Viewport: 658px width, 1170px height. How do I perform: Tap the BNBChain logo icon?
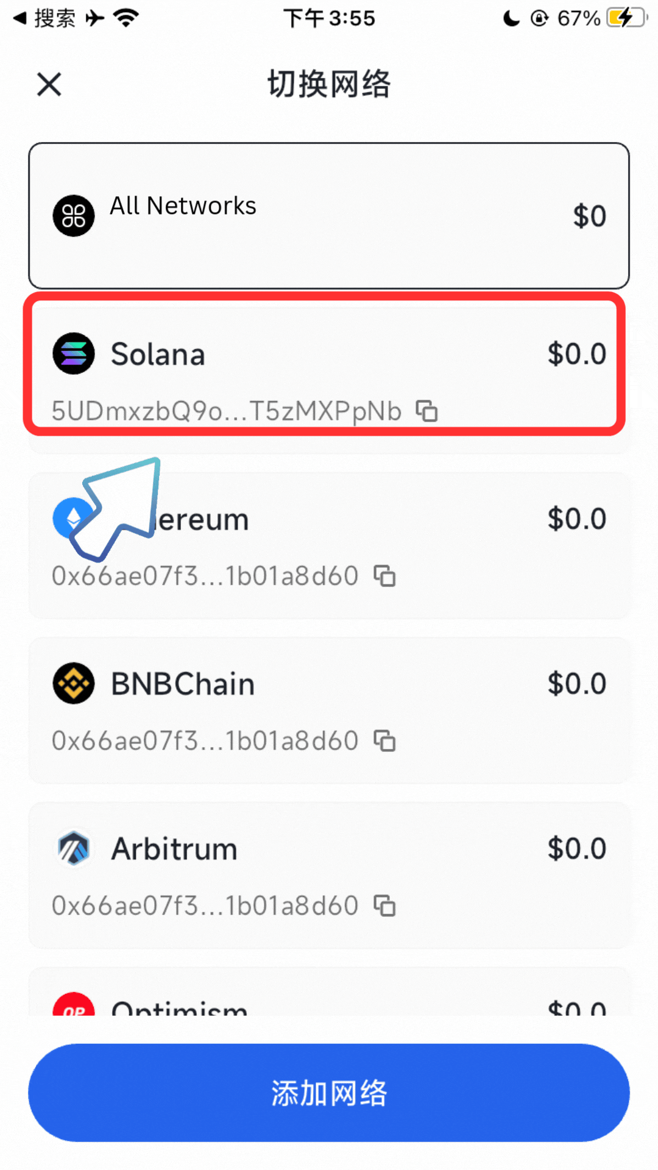[74, 683]
